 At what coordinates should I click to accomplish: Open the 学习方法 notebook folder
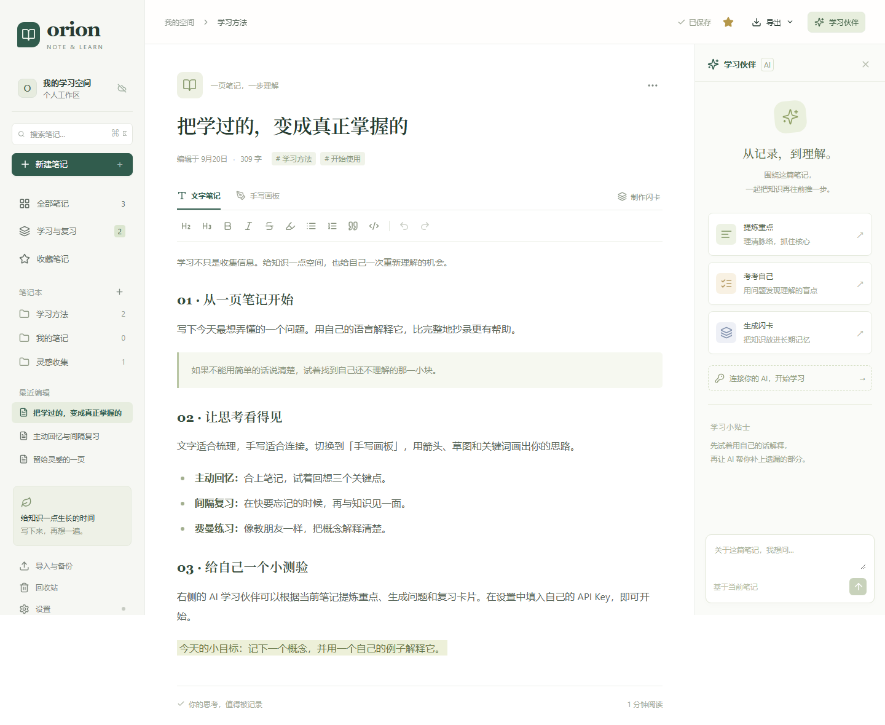(72, 314)
